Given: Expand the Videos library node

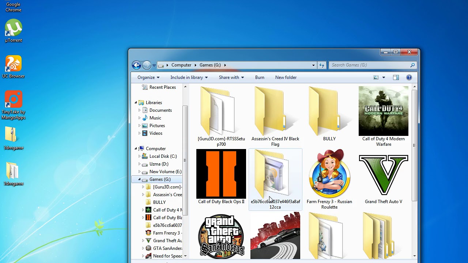Looking at the screenshot, I should coord(139,133).
